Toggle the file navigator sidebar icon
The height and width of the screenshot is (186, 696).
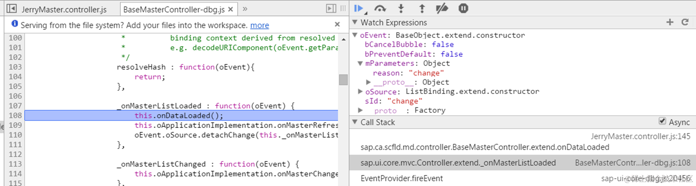click(x=12, y=9)
